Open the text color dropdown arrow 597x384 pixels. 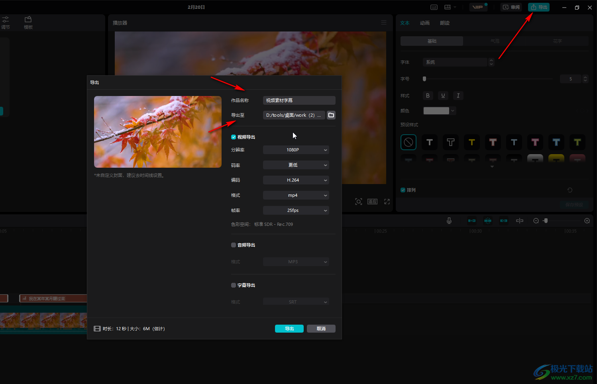pyautogui.click(x=453, y=111)
